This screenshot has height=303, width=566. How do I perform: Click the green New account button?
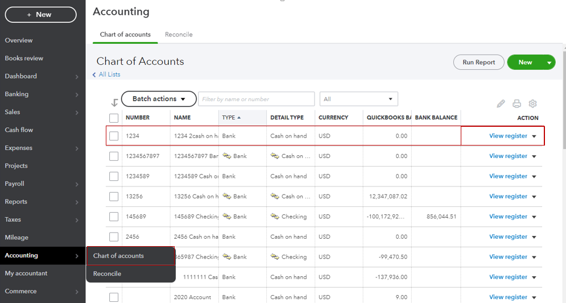click(525, 63)
